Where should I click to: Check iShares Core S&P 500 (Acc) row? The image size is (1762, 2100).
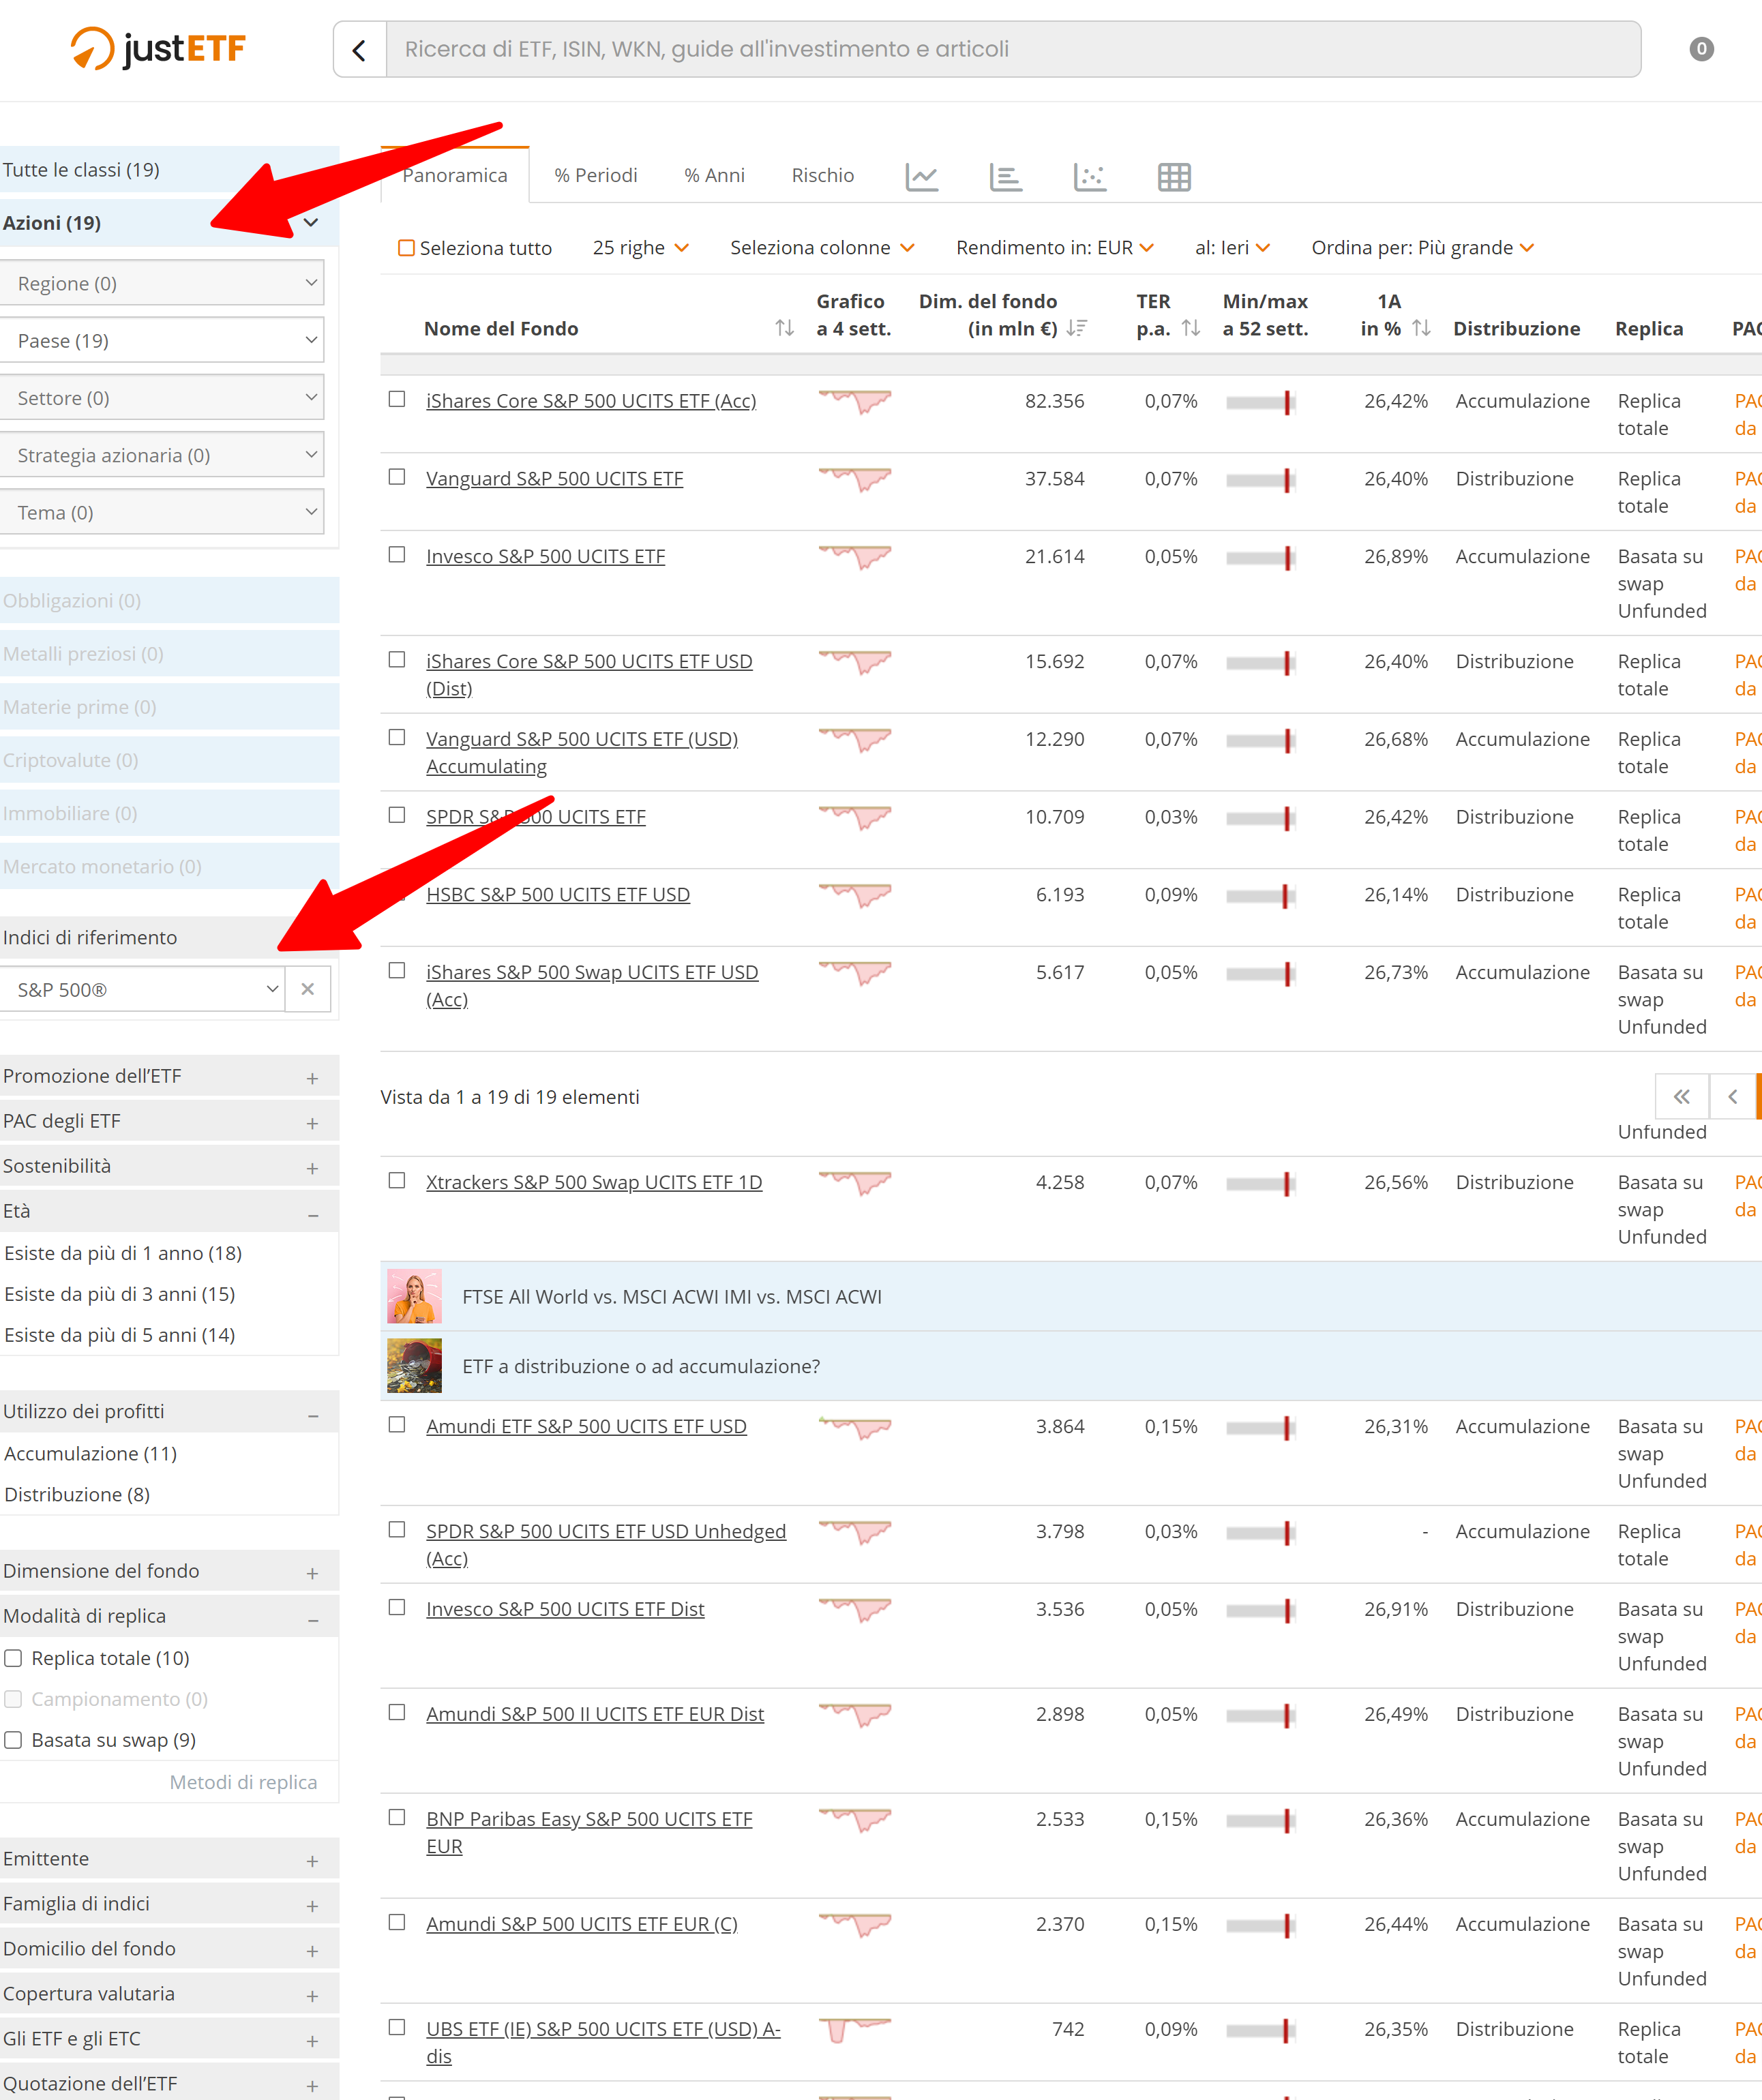pos(397,399)
